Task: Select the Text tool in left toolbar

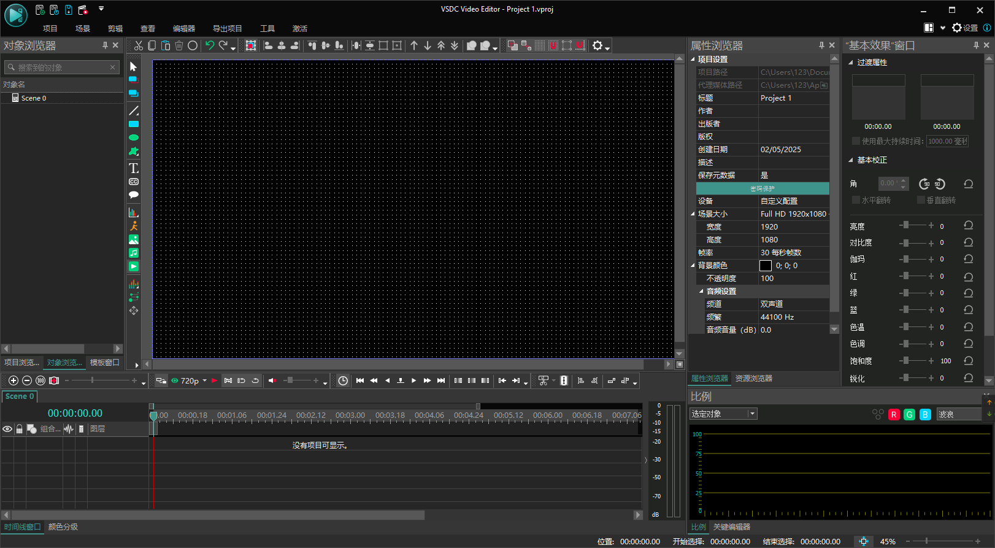Action: pos(134,168)
